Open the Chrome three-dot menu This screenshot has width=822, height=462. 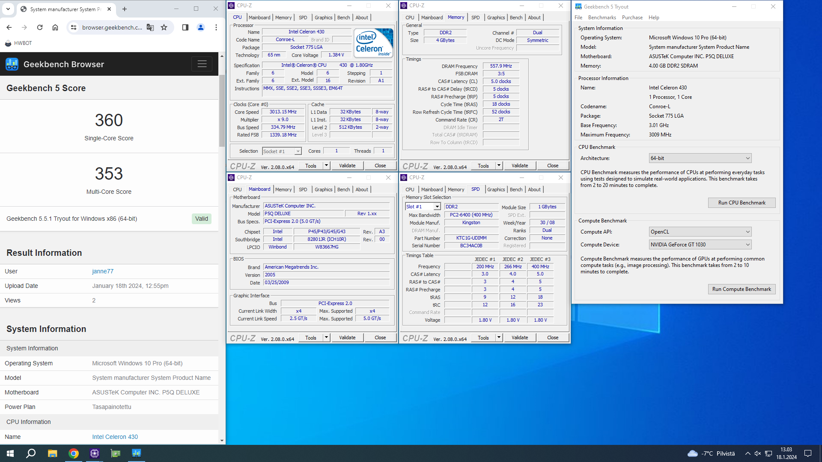tap(216, 27)
